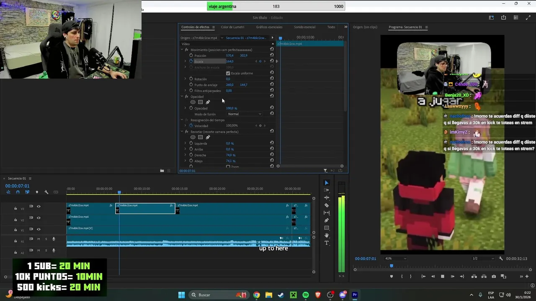This screenshot has height=301, width=536.
Task: Go to In point in Program monitor
Action: pyautogui.click(x=423, y=276)
